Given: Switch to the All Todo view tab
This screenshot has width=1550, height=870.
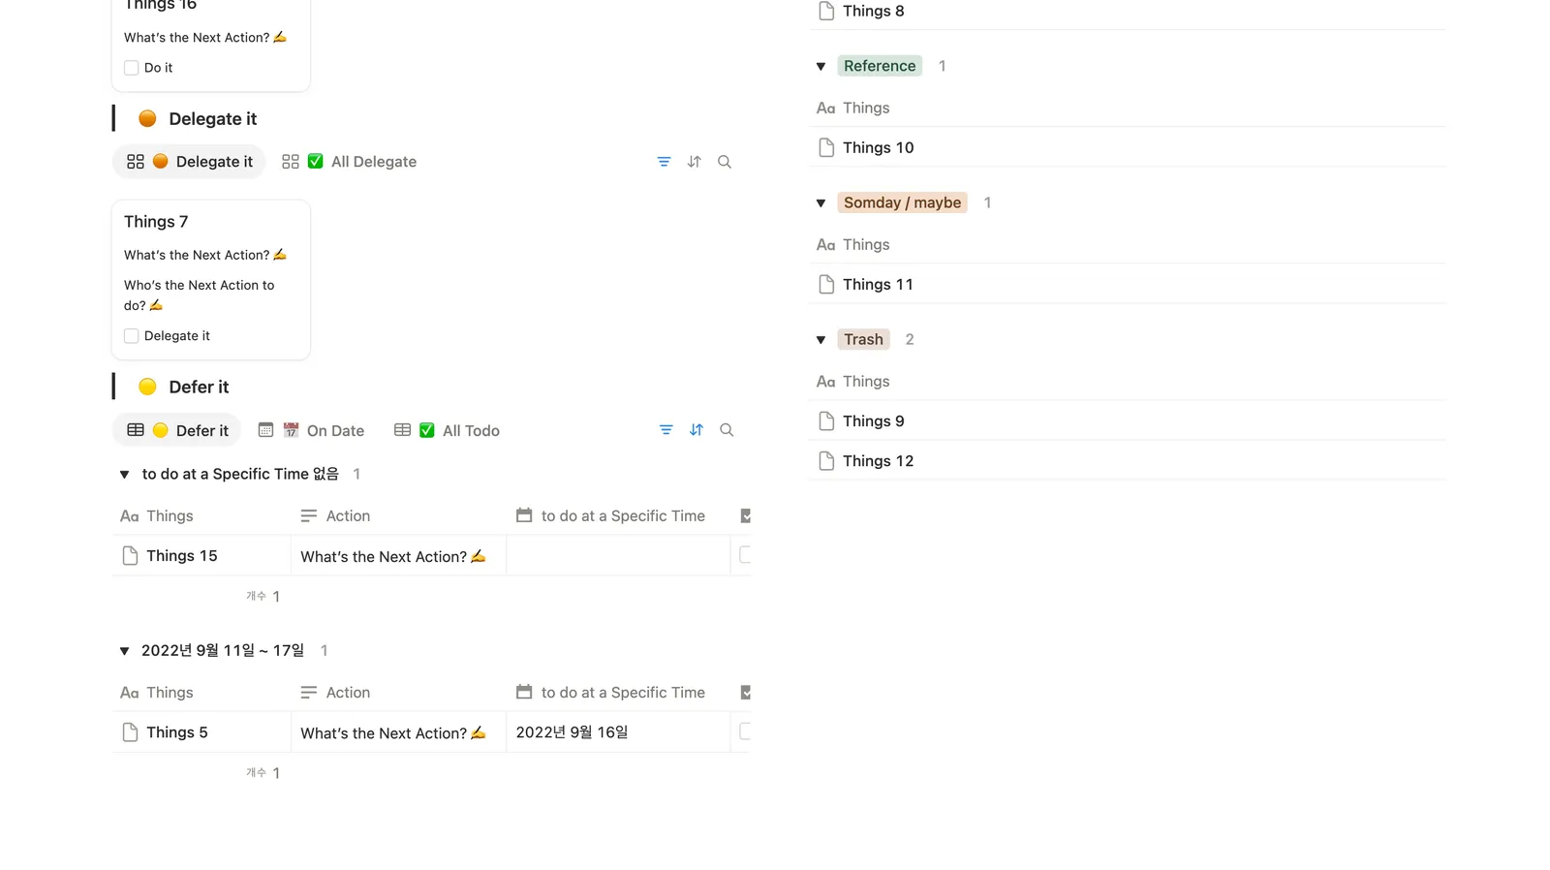Looking at the screenshot, I should click(x=447, y=430).
